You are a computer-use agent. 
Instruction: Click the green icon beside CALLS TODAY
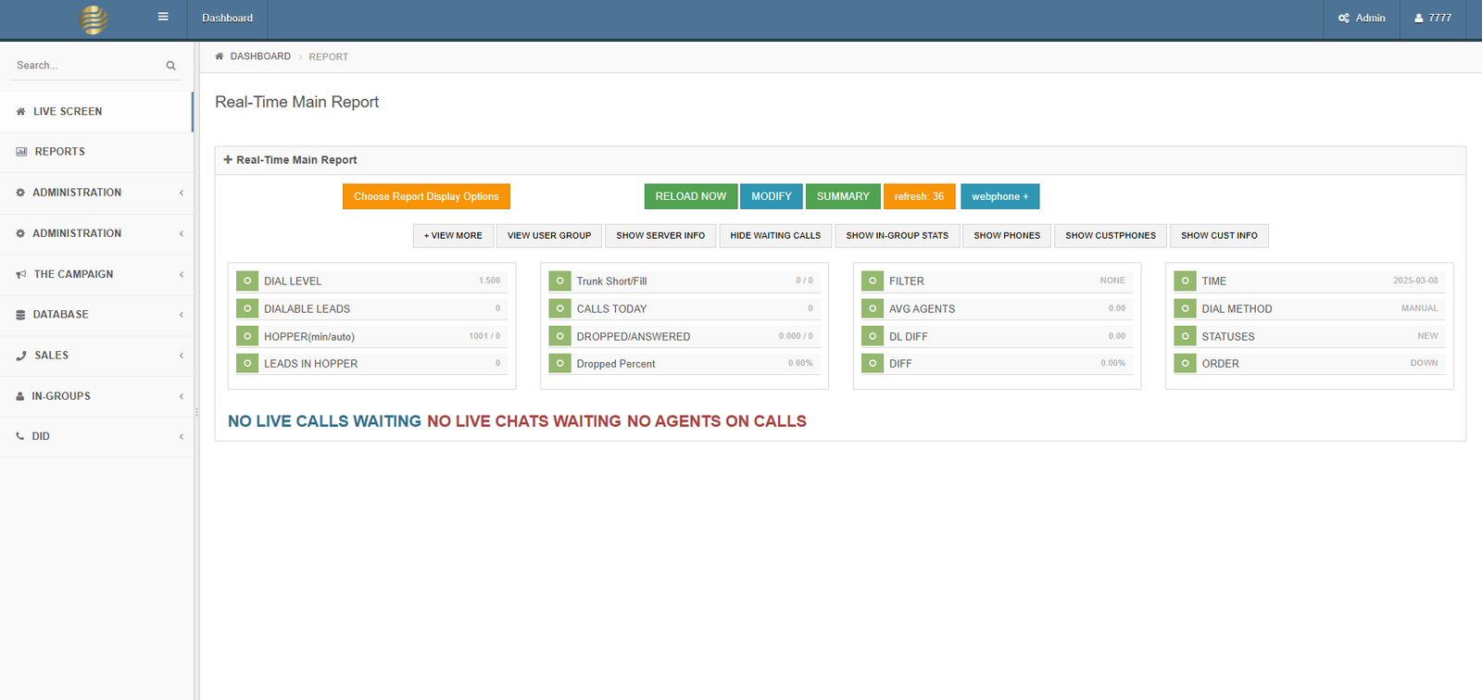point(560,308)
